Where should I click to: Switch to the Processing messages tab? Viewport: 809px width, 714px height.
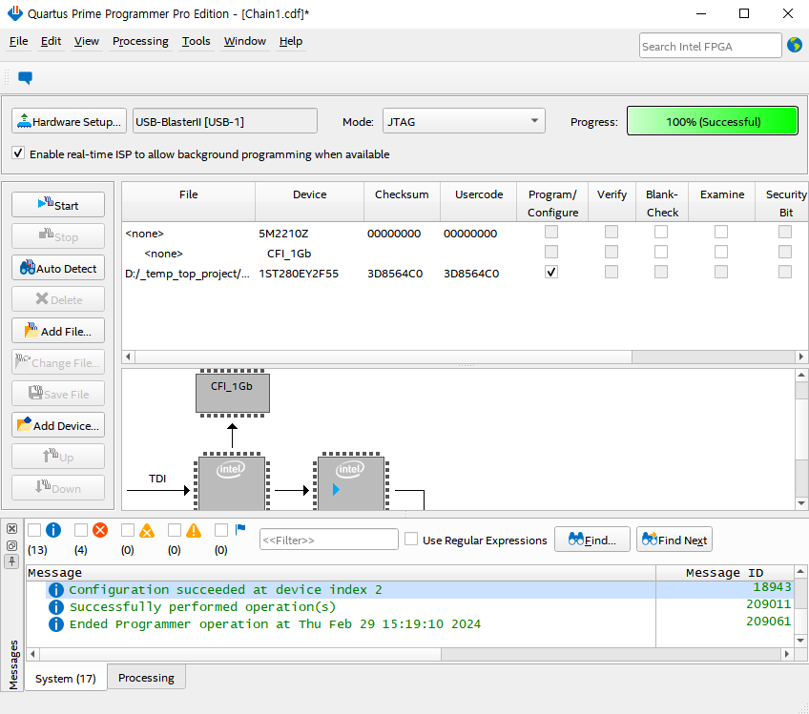point(146,678)
